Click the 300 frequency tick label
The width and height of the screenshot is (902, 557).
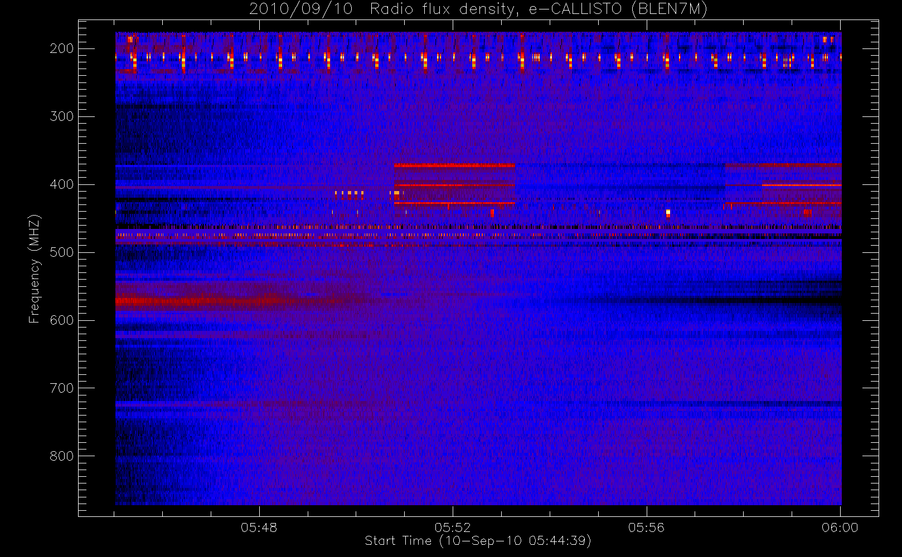click(62, 116)
